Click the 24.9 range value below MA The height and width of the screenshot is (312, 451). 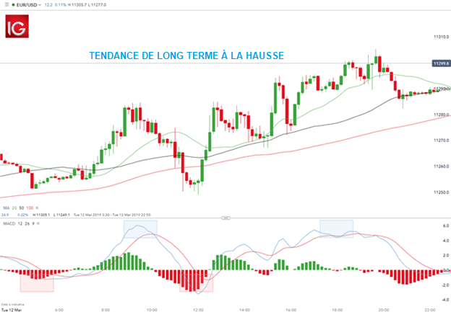(5, 215)
